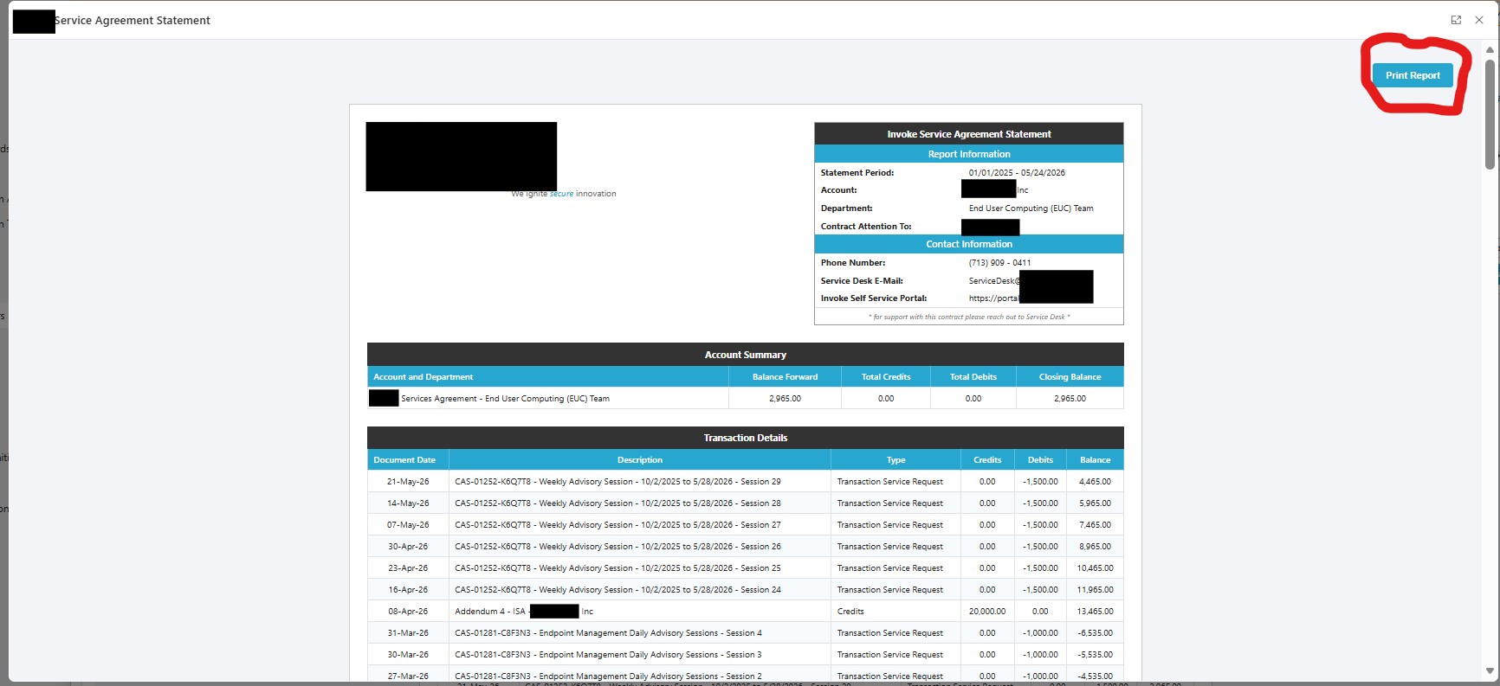This screenshot has height=686, width=1500.
Task: Click the Report Information heading
Action: coord(969,154)
